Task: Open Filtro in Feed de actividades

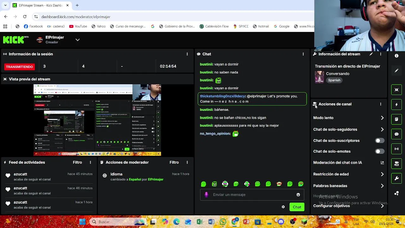Action: tap(77, 162)
